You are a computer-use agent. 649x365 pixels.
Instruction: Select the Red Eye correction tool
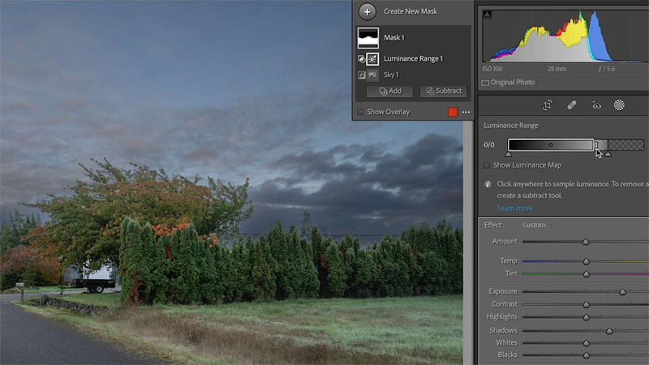596,106
